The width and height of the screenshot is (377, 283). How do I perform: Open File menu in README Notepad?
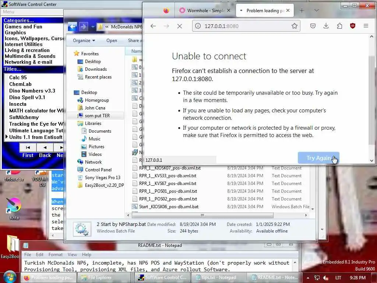pos(27,254)
